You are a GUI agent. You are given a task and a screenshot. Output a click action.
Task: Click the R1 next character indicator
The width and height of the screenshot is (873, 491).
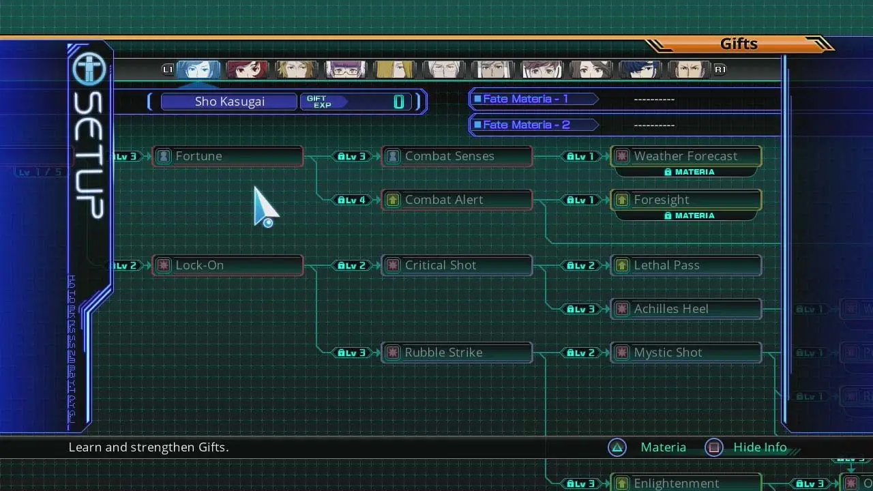click(720, 70)
